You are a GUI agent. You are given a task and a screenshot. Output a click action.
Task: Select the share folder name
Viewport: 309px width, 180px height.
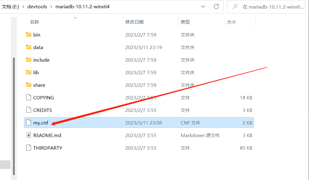[x=39, y=85]
